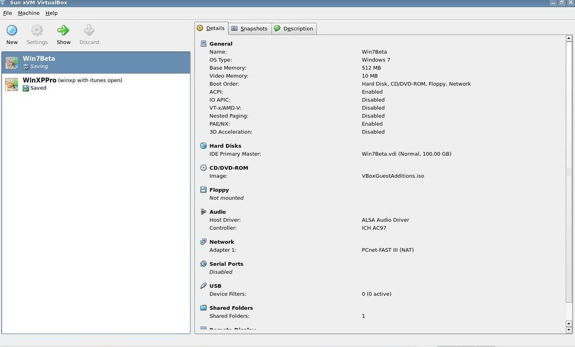Click the USB section icon
Viewport: 575px width, 347px height.
point(203,286)
